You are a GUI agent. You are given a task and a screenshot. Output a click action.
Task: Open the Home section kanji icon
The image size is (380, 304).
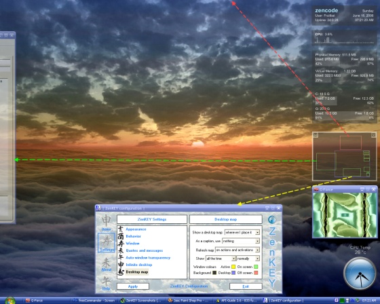[x=106, y=223]
